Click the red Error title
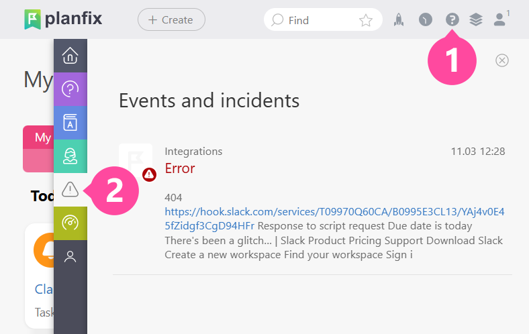529x334 pixels. 180,168
